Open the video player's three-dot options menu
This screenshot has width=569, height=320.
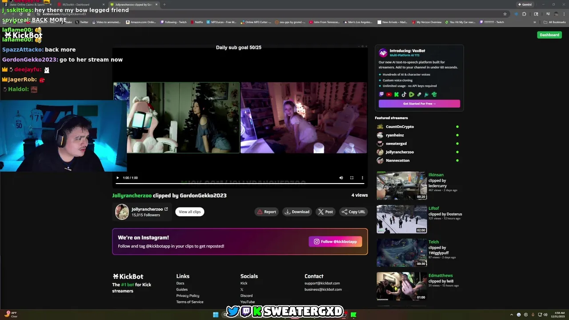tap(362, 178)
